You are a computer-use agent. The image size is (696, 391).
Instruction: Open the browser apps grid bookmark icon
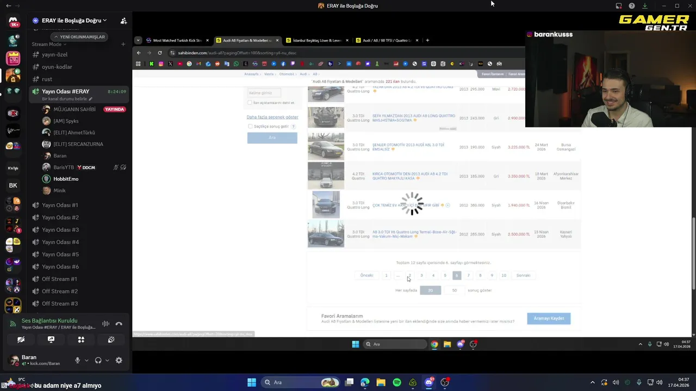click(138, 64)
